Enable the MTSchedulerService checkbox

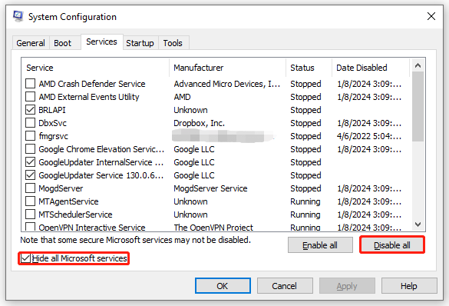click(x=31, y=215)
